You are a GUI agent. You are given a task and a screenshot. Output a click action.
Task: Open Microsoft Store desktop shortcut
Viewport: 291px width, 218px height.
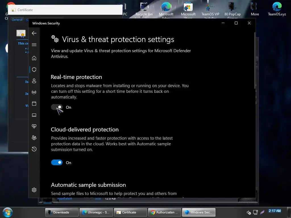188,10
